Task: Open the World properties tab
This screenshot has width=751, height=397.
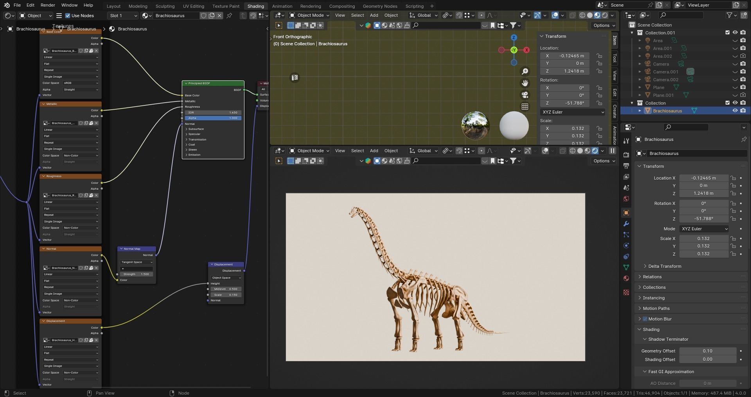Action: click(x=626, y=199)
